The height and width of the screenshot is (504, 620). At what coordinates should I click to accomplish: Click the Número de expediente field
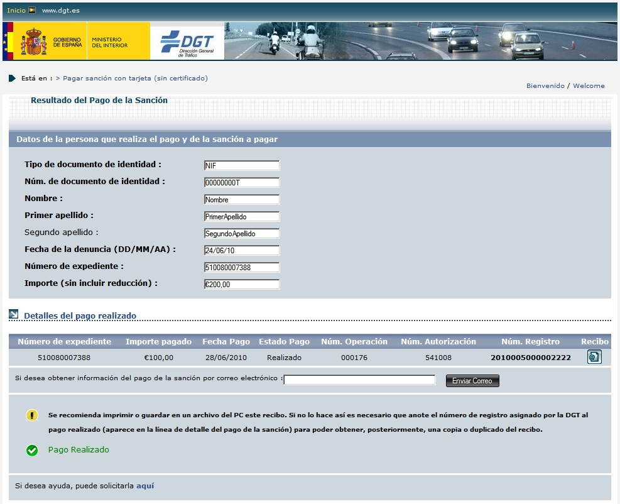[242, 267]
